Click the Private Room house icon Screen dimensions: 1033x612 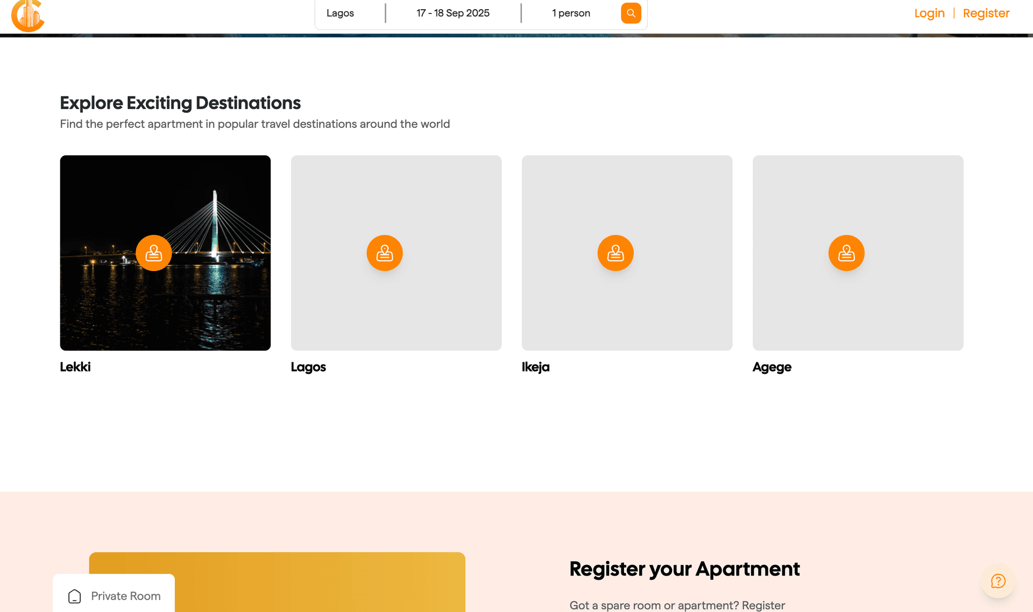(75, 596)
